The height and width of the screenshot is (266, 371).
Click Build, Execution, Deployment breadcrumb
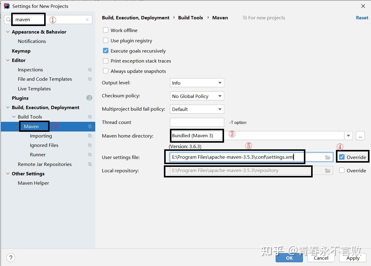(x=136, y=18)
